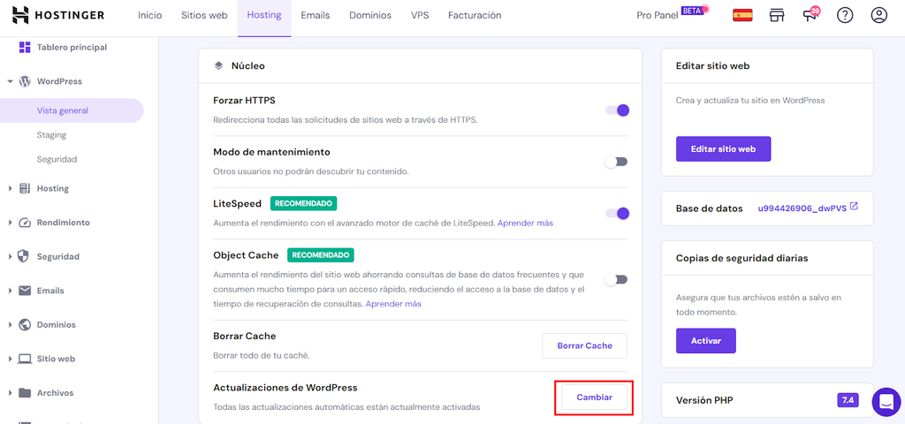Expand the Emails sidebar section arrow
The image size is (905, 424).
pos(10,290)
